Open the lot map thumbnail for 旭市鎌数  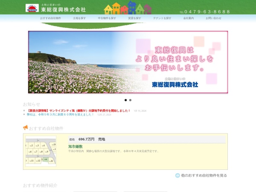coord(41,151)
